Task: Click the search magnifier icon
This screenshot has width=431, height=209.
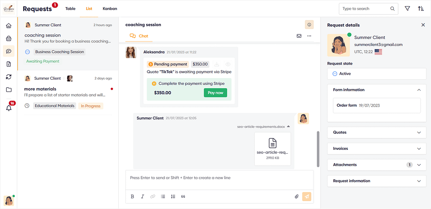Action: coord(392,9)
